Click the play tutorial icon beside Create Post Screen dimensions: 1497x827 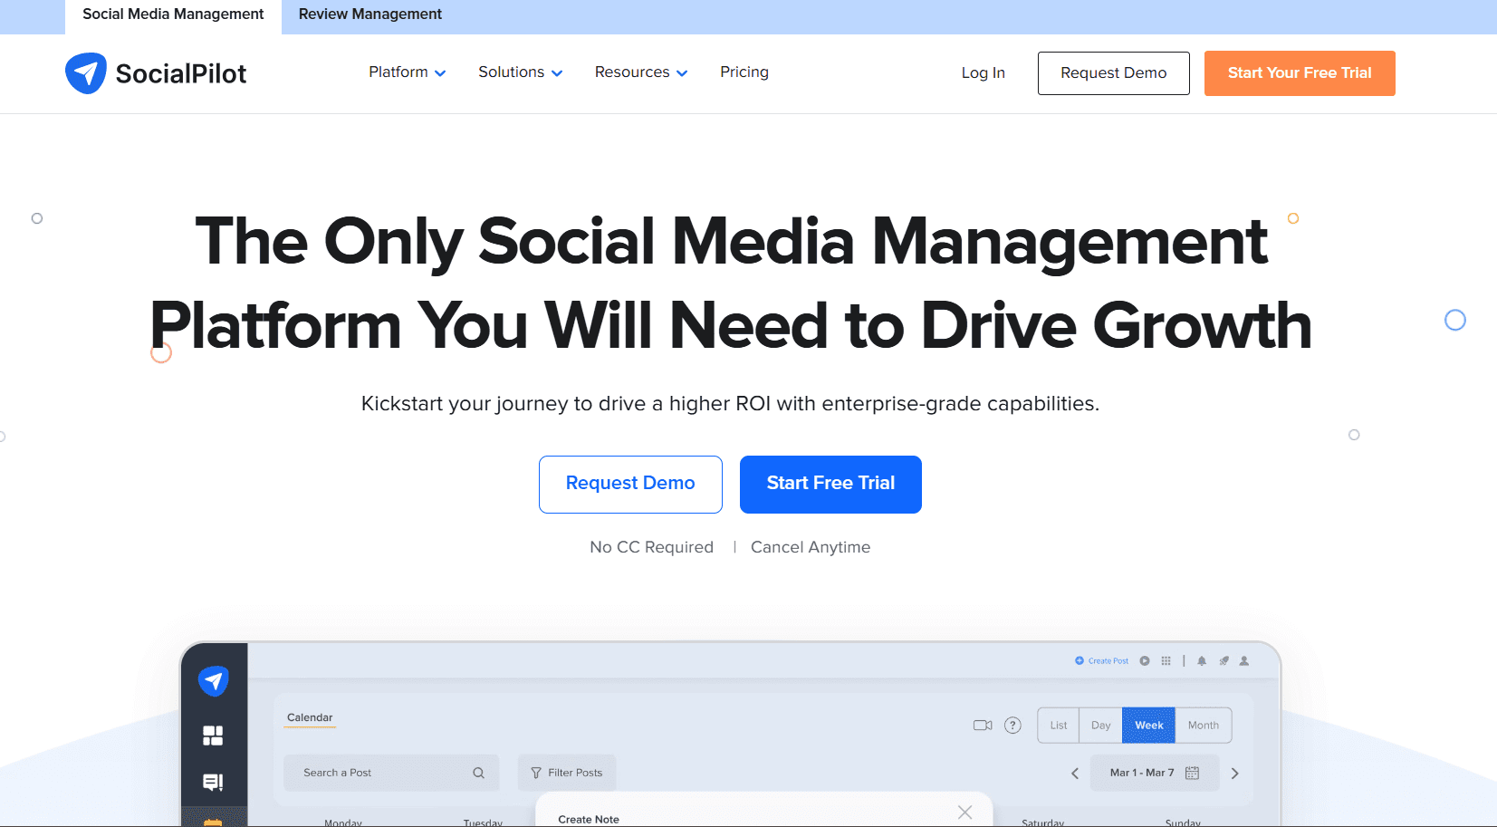point(1144,660)
